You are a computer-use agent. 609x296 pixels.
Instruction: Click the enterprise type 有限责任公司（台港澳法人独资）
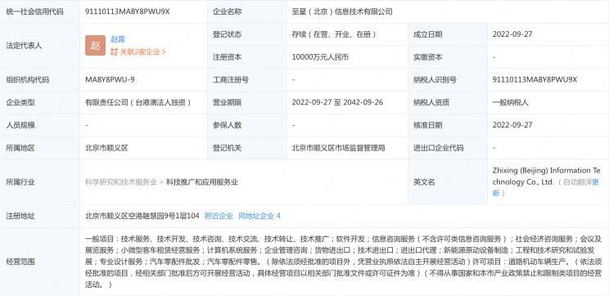click(x=138, y=102)
